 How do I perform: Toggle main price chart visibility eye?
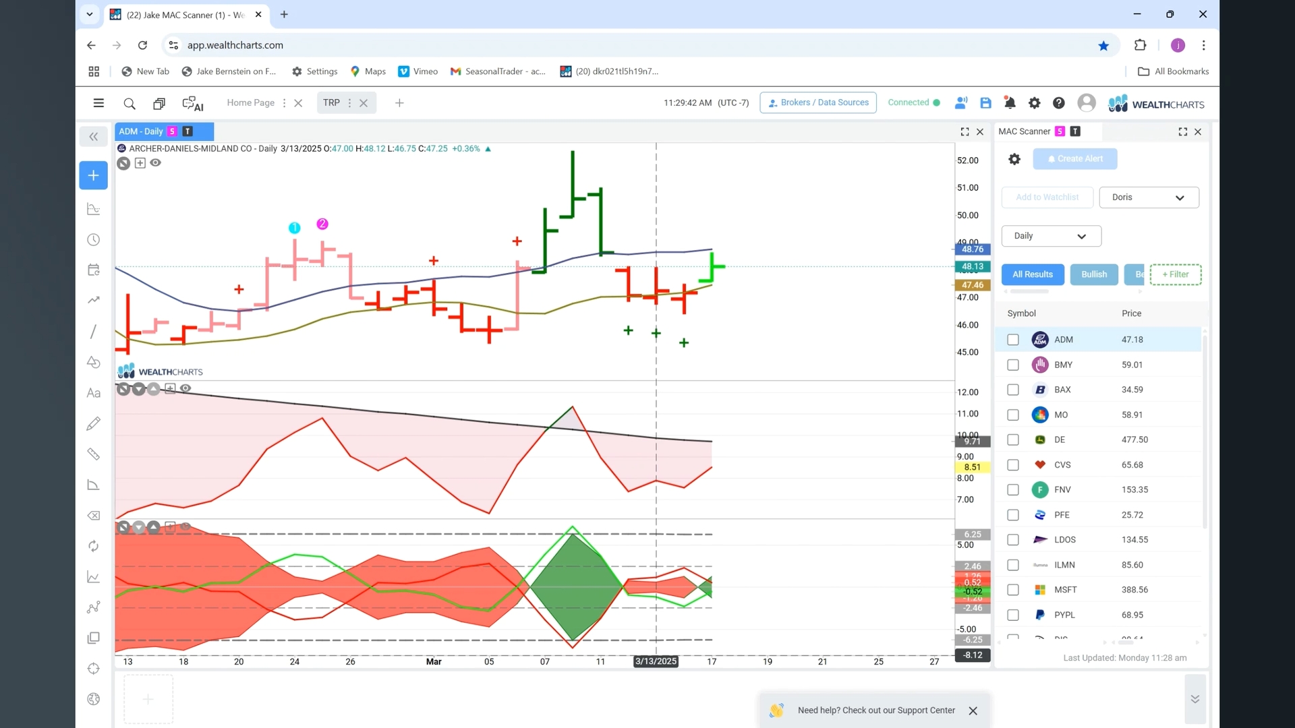(x=156, y=162)
